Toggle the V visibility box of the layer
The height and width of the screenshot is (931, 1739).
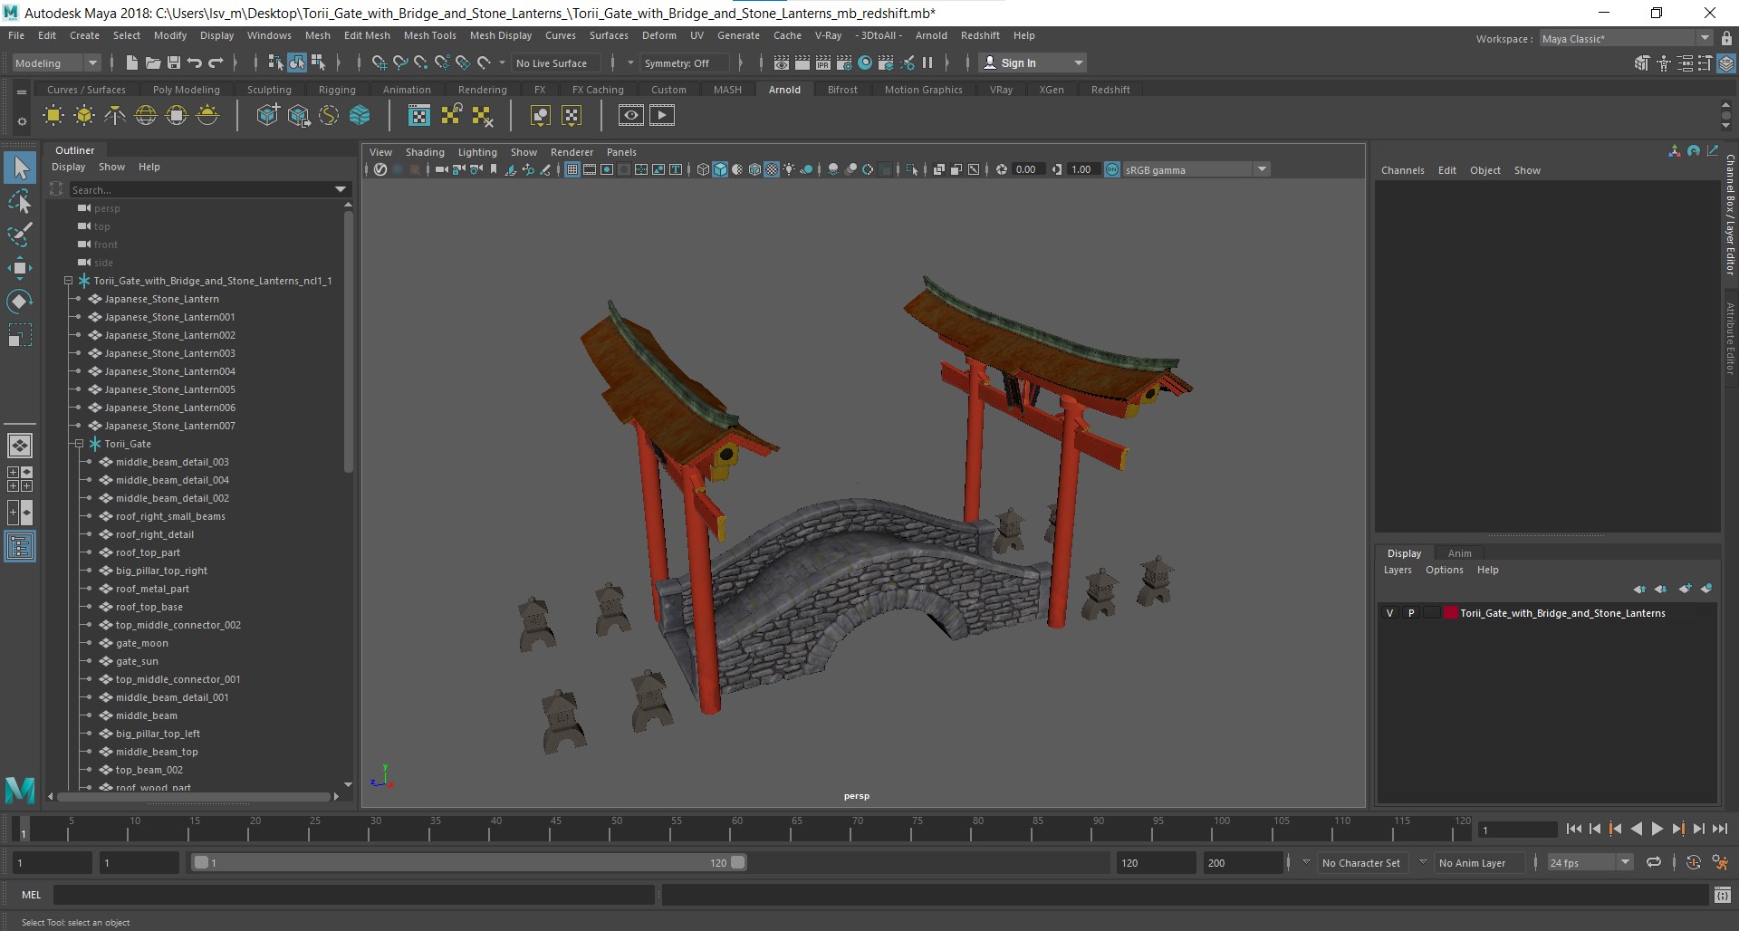1389,613
